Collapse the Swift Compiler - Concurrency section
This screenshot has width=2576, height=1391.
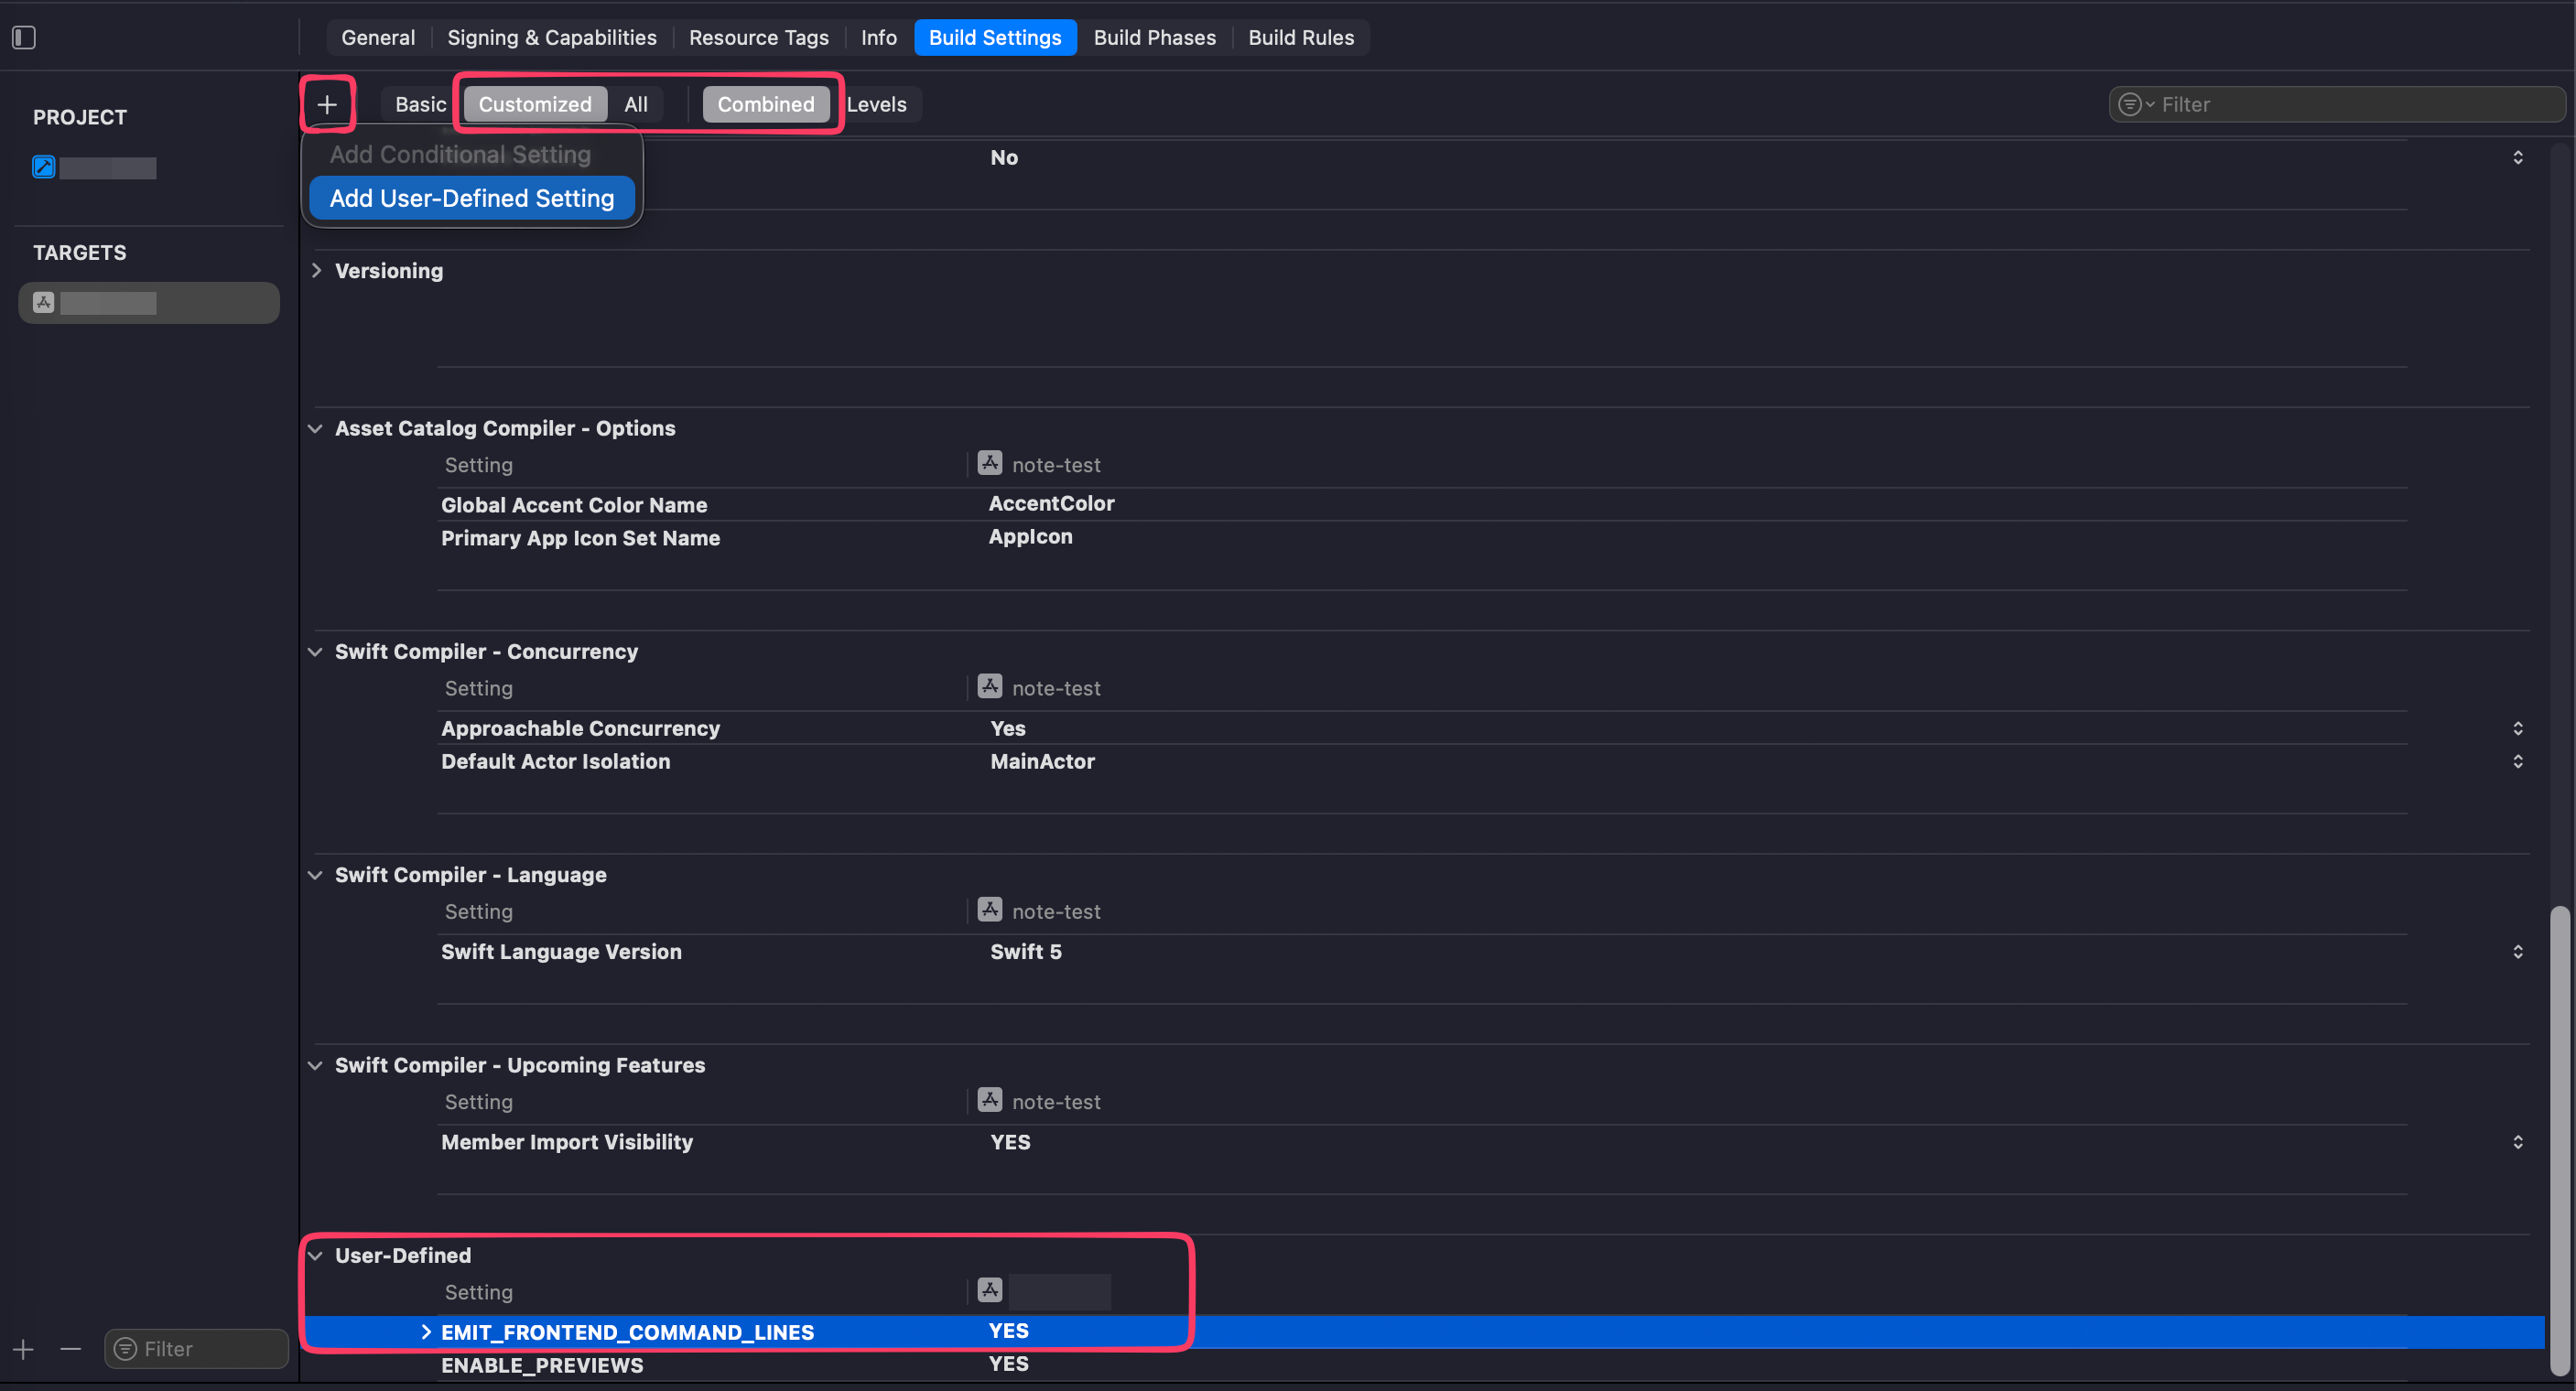[315, 652]
